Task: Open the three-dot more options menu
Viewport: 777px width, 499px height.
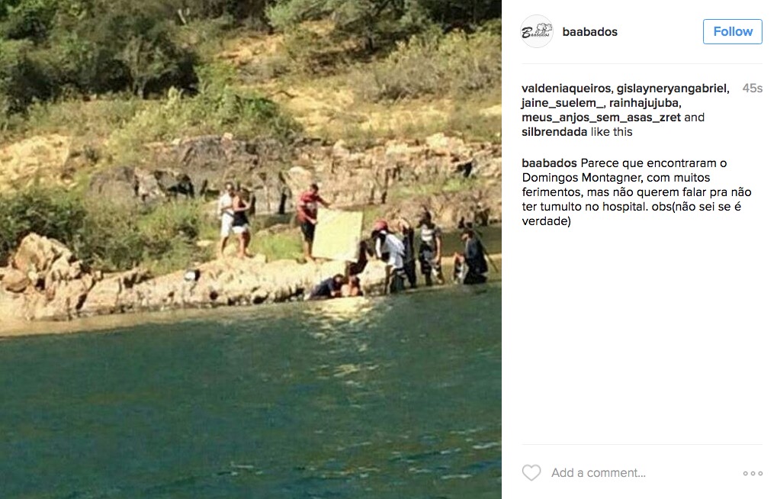Action: click(x=753, y=473)
